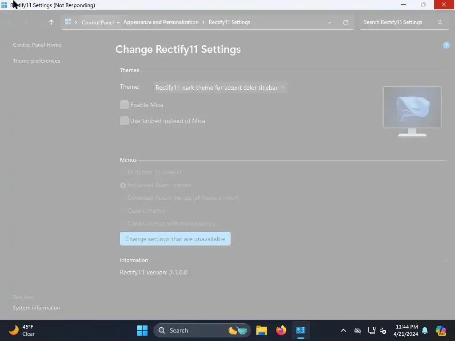
Task: Click the search magnifier icon
Action: 439,22
